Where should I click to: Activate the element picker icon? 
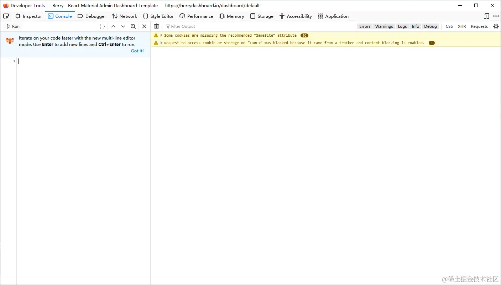pos(6,16)
